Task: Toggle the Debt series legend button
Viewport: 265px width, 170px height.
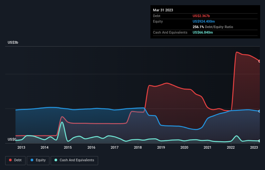Action: click(15, 160)
